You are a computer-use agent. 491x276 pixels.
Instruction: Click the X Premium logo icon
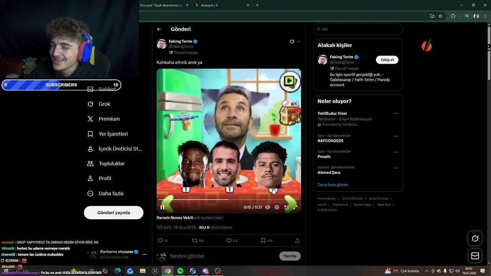(x=91, y=119)
